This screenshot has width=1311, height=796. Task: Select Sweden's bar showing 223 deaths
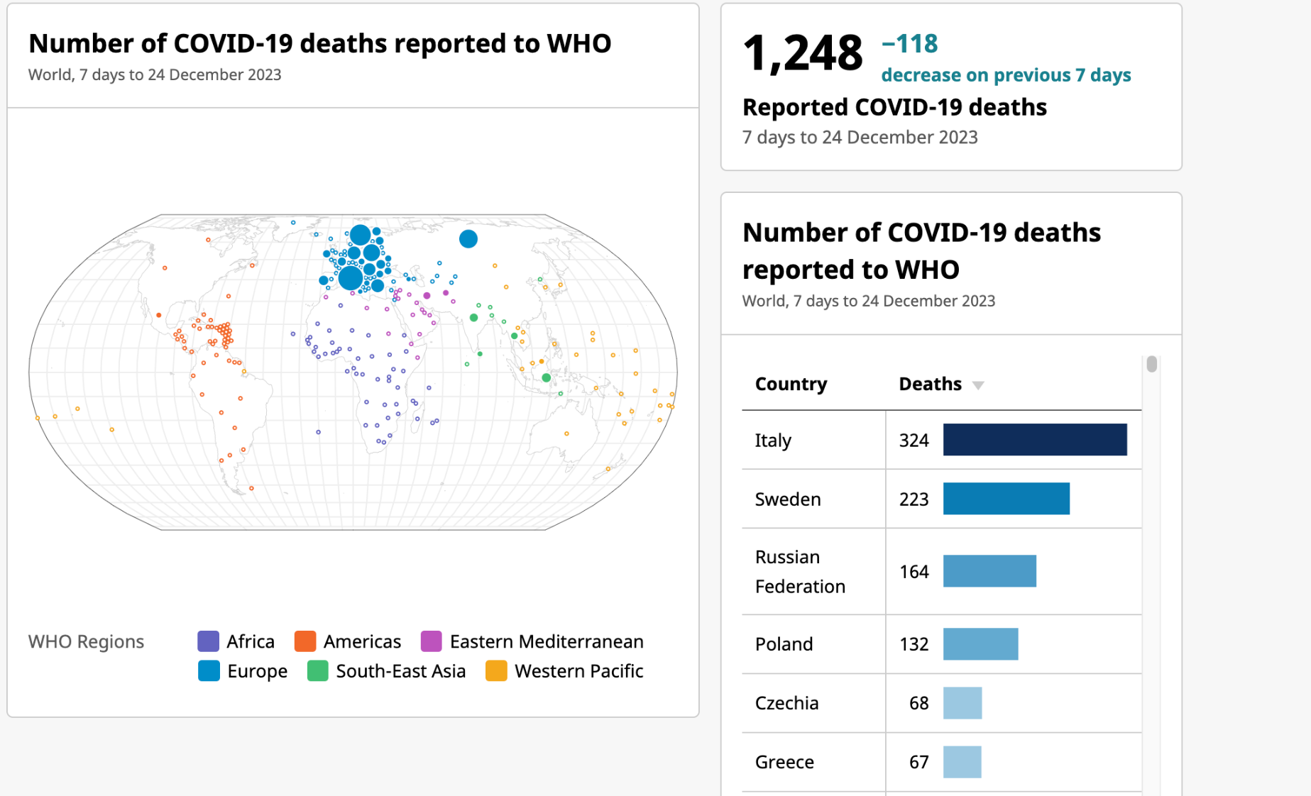[x=1006, y=499]
